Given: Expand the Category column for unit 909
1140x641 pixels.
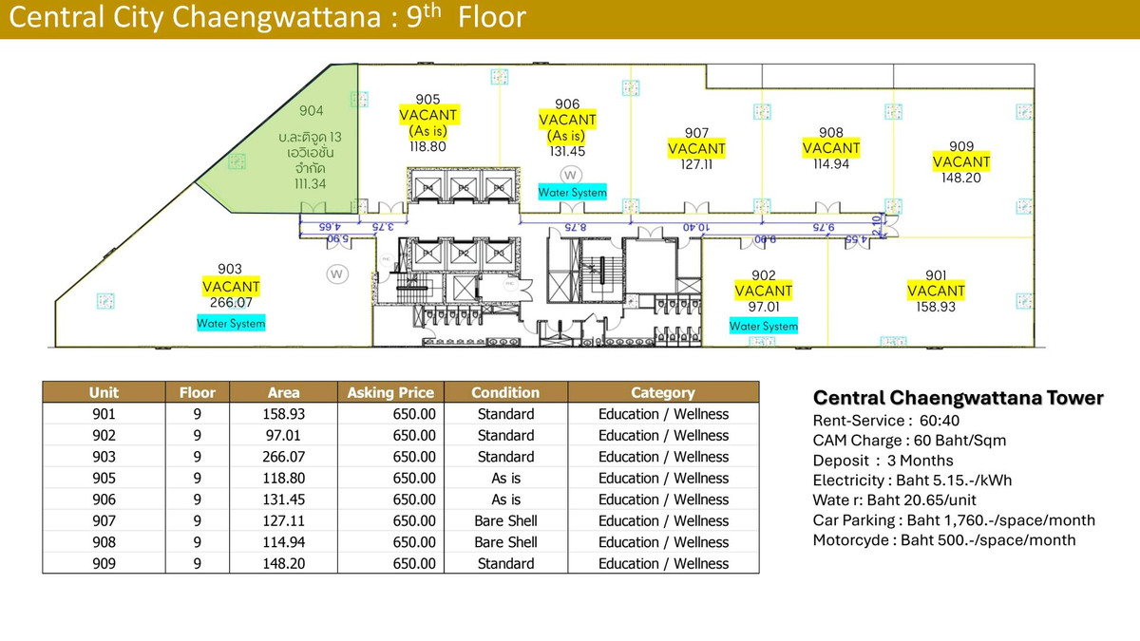Looking at the screenshot, I should coord(662,563).
